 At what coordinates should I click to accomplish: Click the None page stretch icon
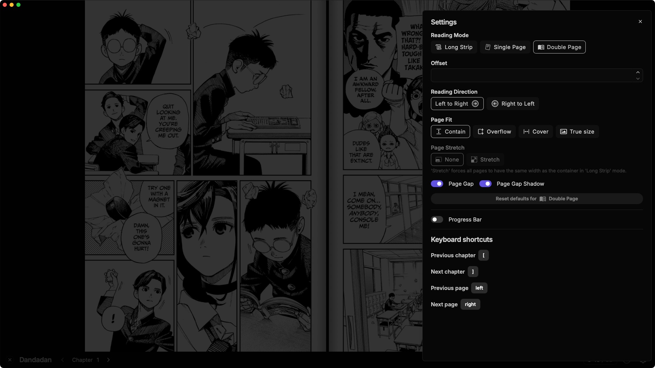pyautogui.click(x=439, y=159)
